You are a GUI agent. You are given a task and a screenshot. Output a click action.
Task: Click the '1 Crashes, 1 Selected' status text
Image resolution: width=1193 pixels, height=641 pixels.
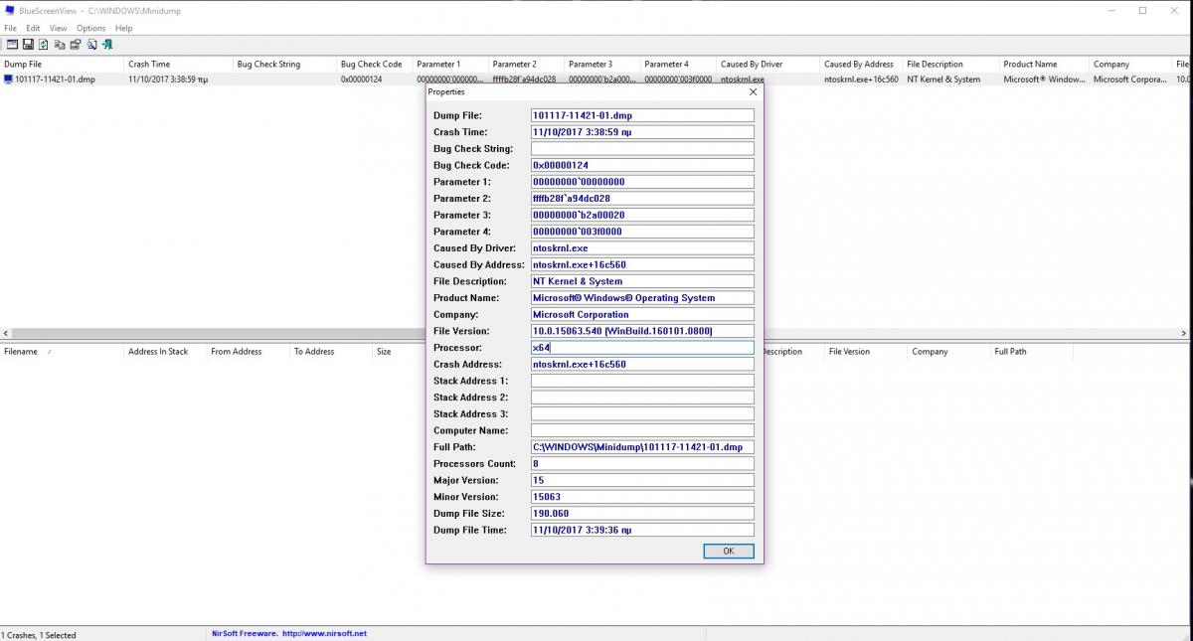pos(39,635)
